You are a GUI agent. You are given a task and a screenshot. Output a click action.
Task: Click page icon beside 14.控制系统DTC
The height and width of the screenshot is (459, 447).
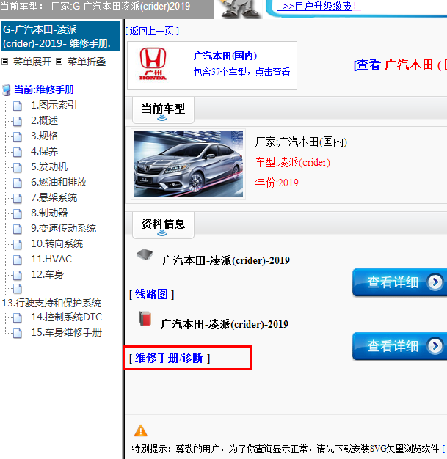coord(18,317)
